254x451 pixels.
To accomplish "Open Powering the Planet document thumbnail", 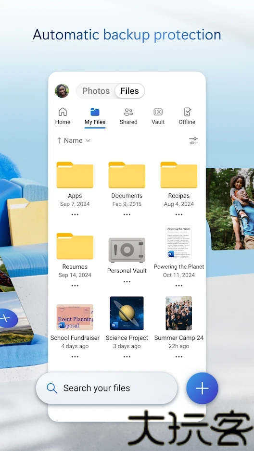I will (x=178, y=242).
